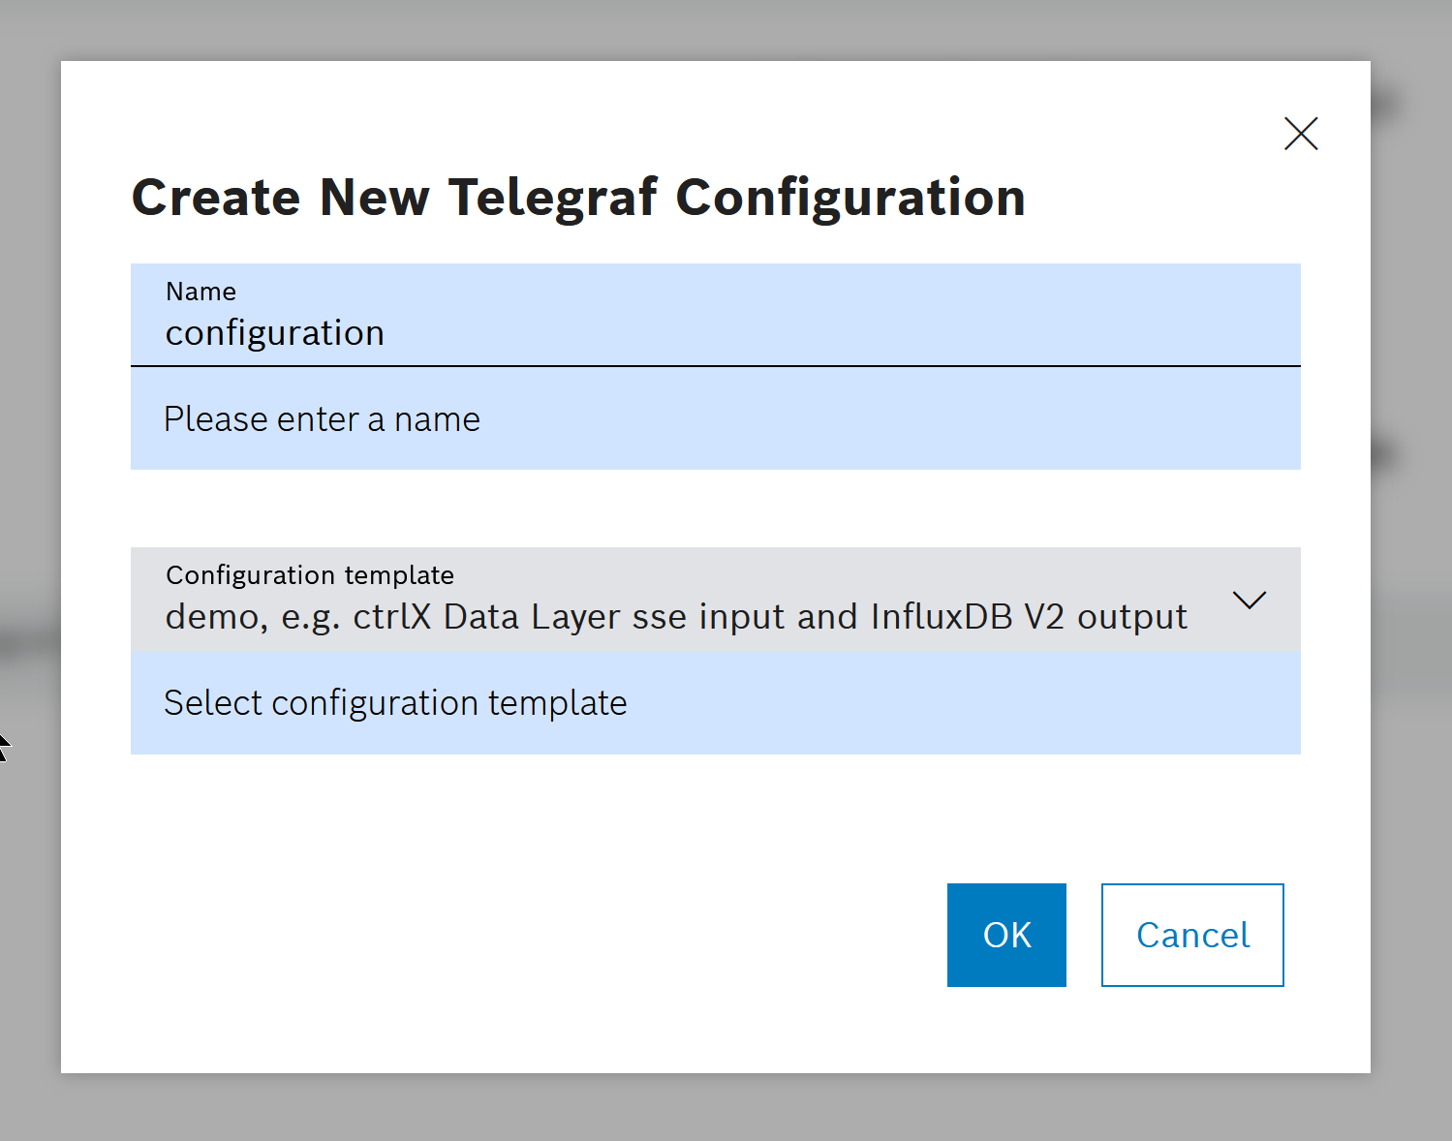
Task: Click the Name input field containing 'configuration'
Action: pyautogui.click(x=716, y=316)
